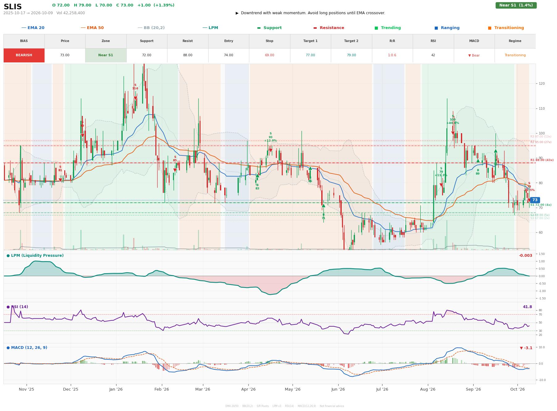
Task: Click the green Near S1 (1.4%) badge
Action: pyautogui.click(x=516, y=5)
